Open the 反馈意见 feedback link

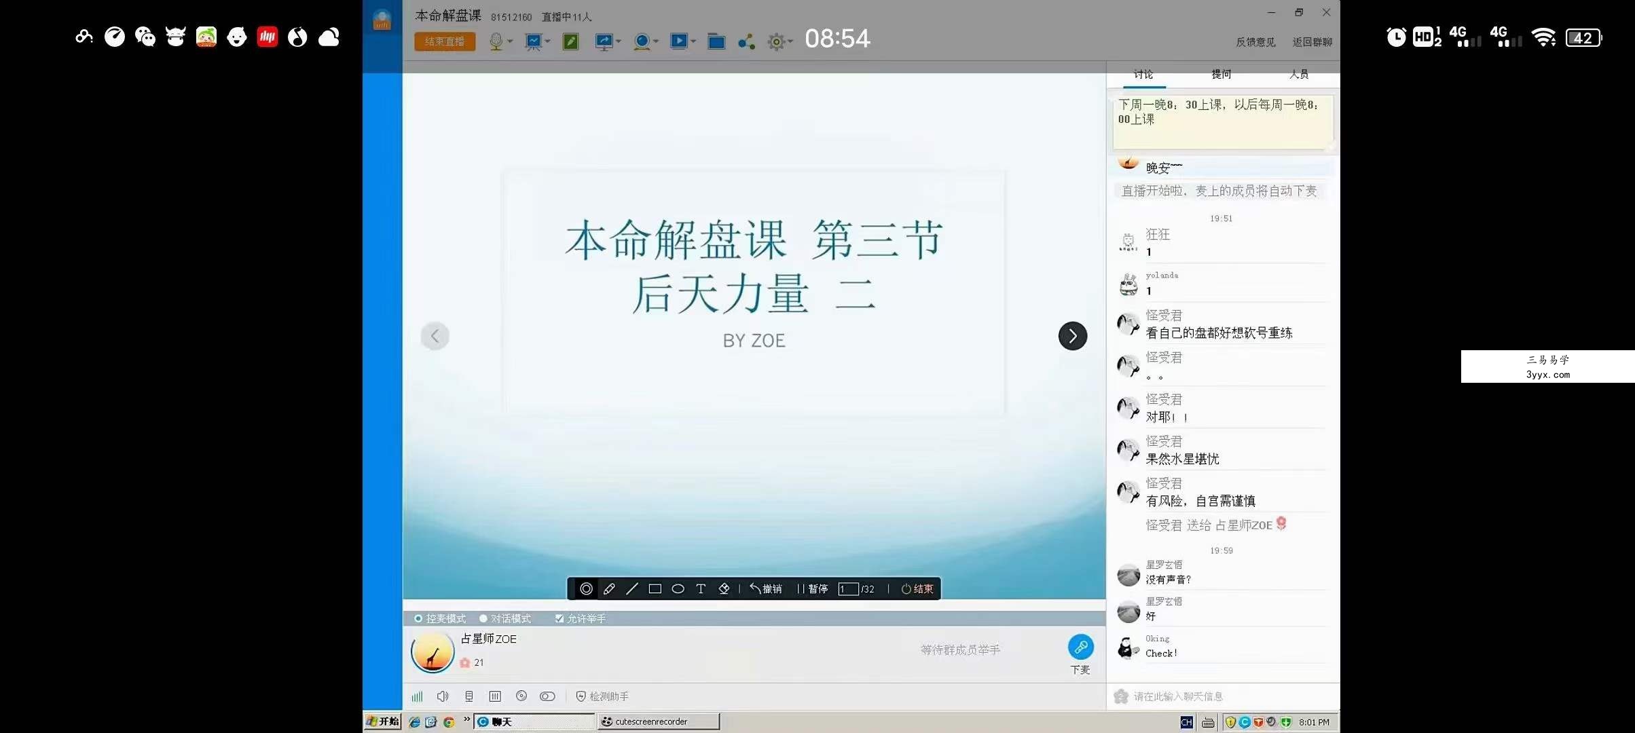[1255, 42]
